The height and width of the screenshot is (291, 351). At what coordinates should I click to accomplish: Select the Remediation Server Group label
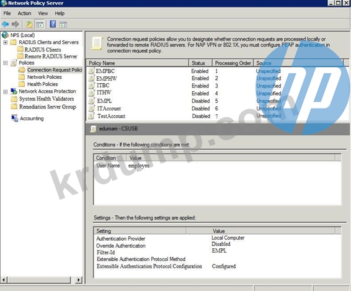48,107
